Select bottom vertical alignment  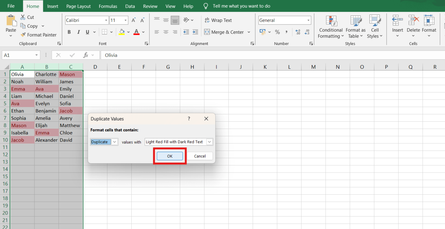pyautogui.click(x=175, y=20)
